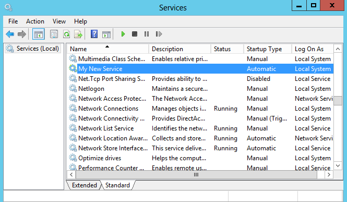This screenshot has width=347, height=202.
Task: Select the Network Connections service name
Action: pyautogui.click(x=108, y=109)
